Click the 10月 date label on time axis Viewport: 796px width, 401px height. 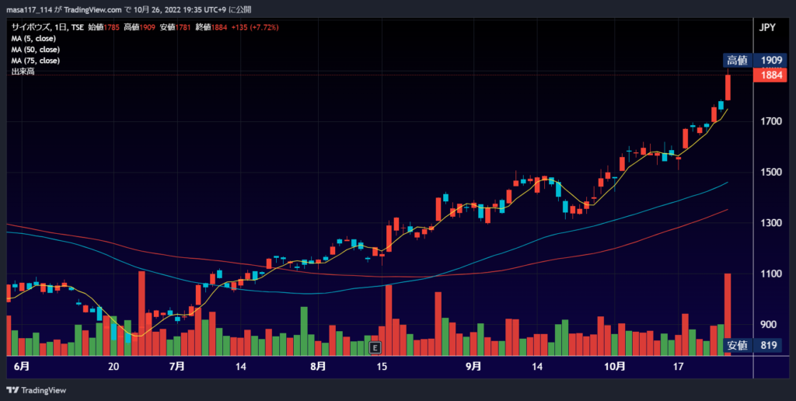(614, 367)
